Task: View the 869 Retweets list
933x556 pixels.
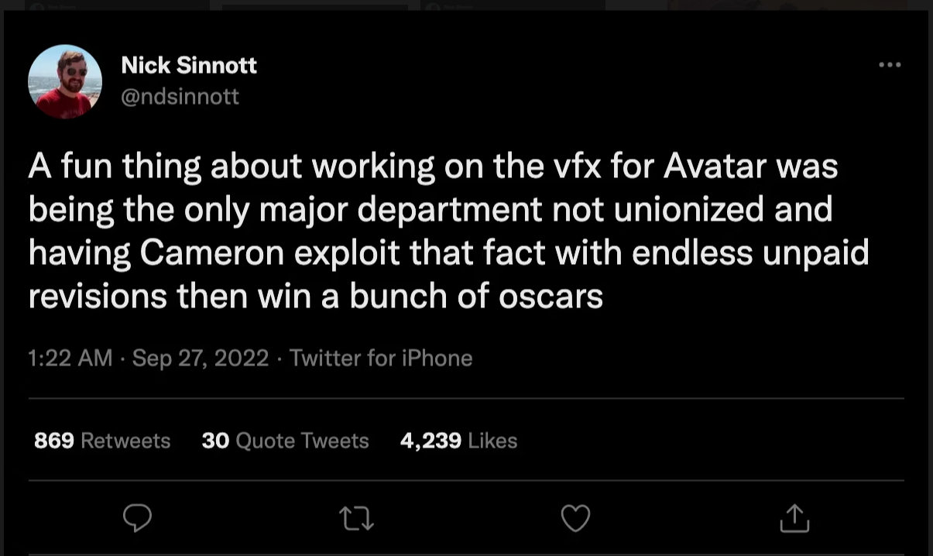Action: pos(102,441)
